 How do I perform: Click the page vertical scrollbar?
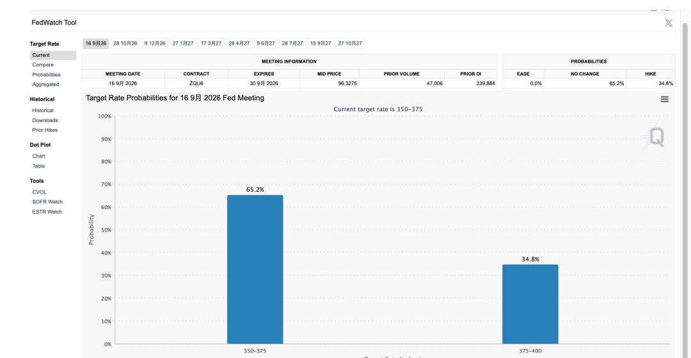(685, 189)
